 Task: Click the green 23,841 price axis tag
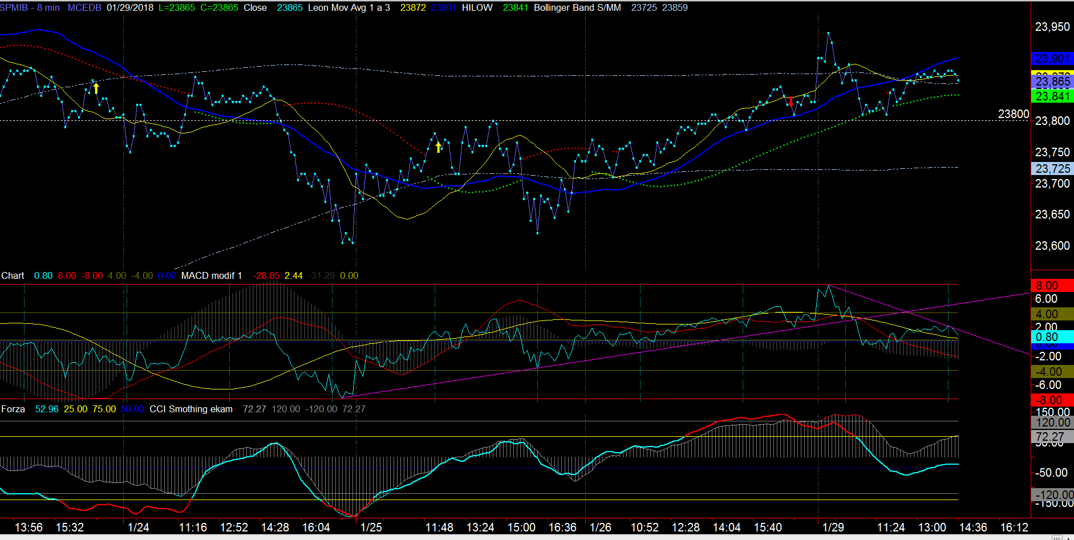[x=1052, y=96]
